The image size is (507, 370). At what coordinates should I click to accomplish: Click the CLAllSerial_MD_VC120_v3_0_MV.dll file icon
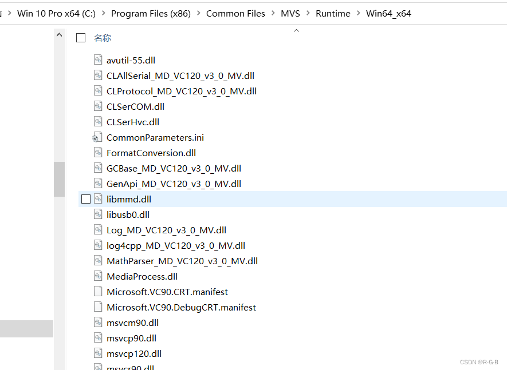tap(98, 75)
